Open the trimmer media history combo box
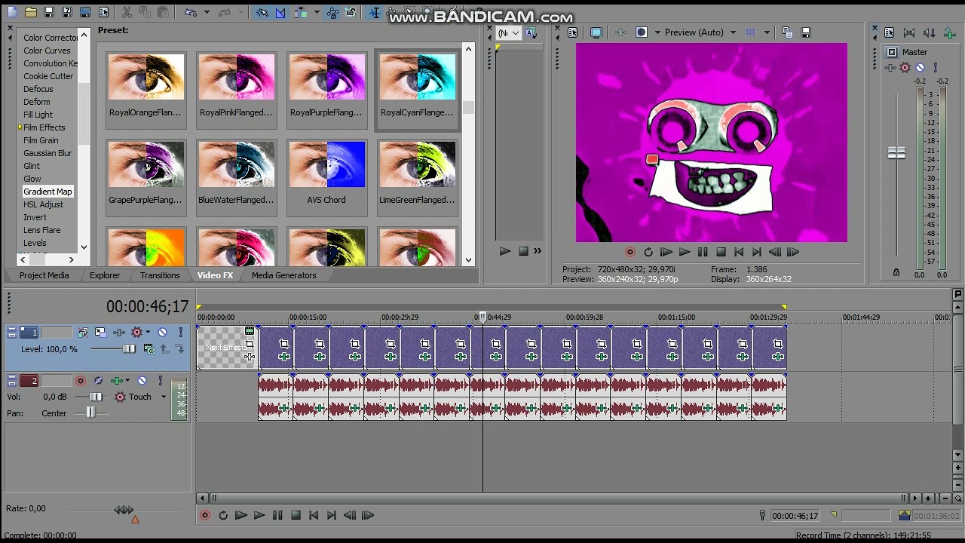 point(509,32)
